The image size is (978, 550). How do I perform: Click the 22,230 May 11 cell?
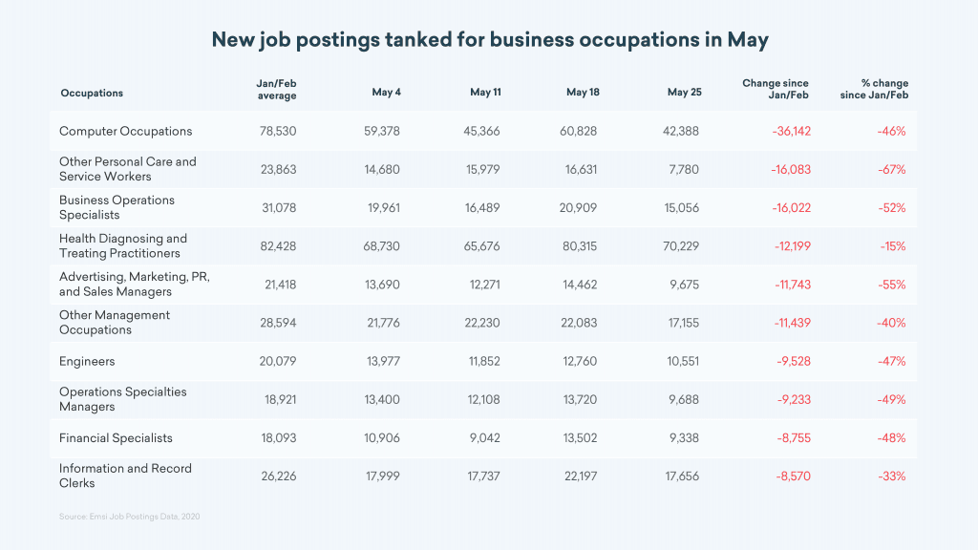pos(480,323)
